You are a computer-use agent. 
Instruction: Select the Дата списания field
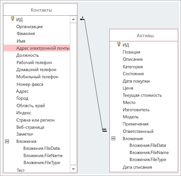pyautogui.click(x=137, y=167)
